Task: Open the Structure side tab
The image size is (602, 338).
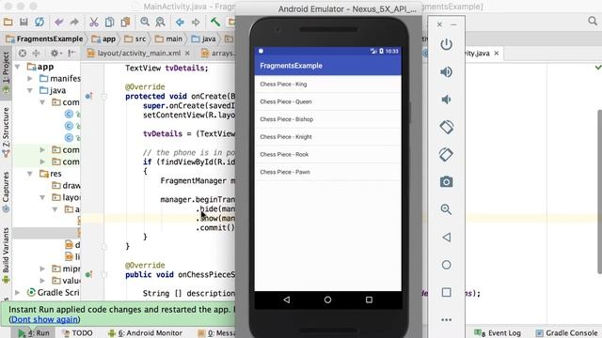Action: coord(6,131)
